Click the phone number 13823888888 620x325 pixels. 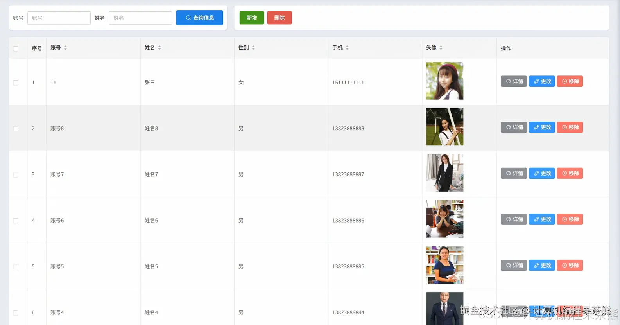click(348, 129)
